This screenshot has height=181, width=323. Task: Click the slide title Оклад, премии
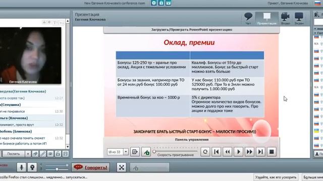coord(189,42)
